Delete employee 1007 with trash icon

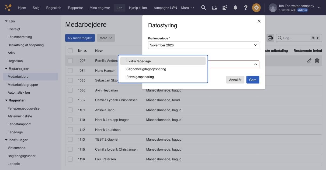click(317, 61)
